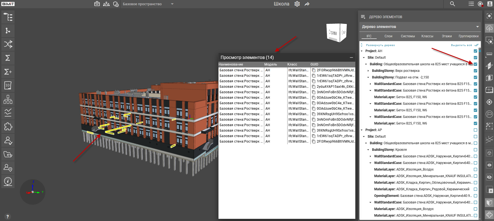Open the 2D drawing view tool
Screen dimensions: 494x221
(x=8, y=85)
